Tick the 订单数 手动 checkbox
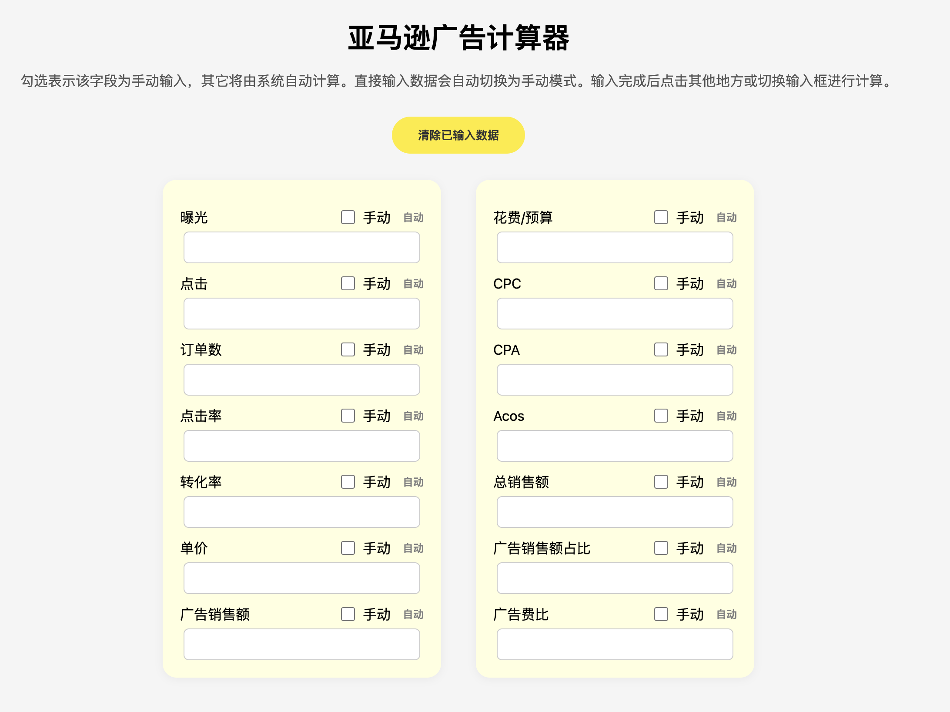The height and width of the screenshot is (712, 950). [x=348, y=349]
